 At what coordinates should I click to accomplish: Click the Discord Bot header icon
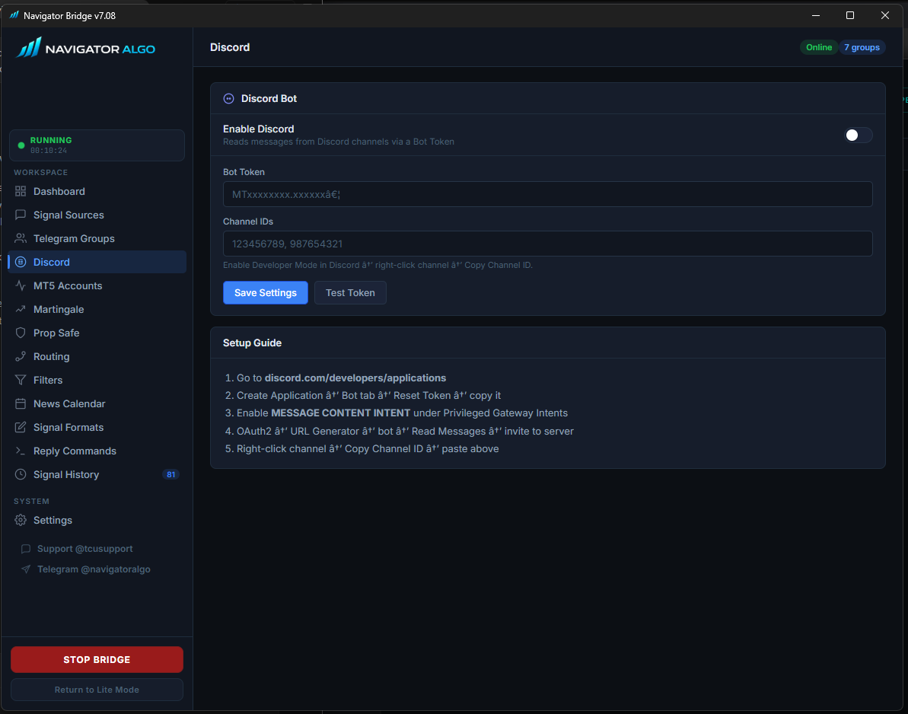229,98
